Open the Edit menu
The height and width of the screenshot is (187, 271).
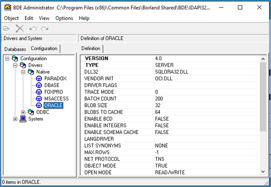click(x=29, y=18)
